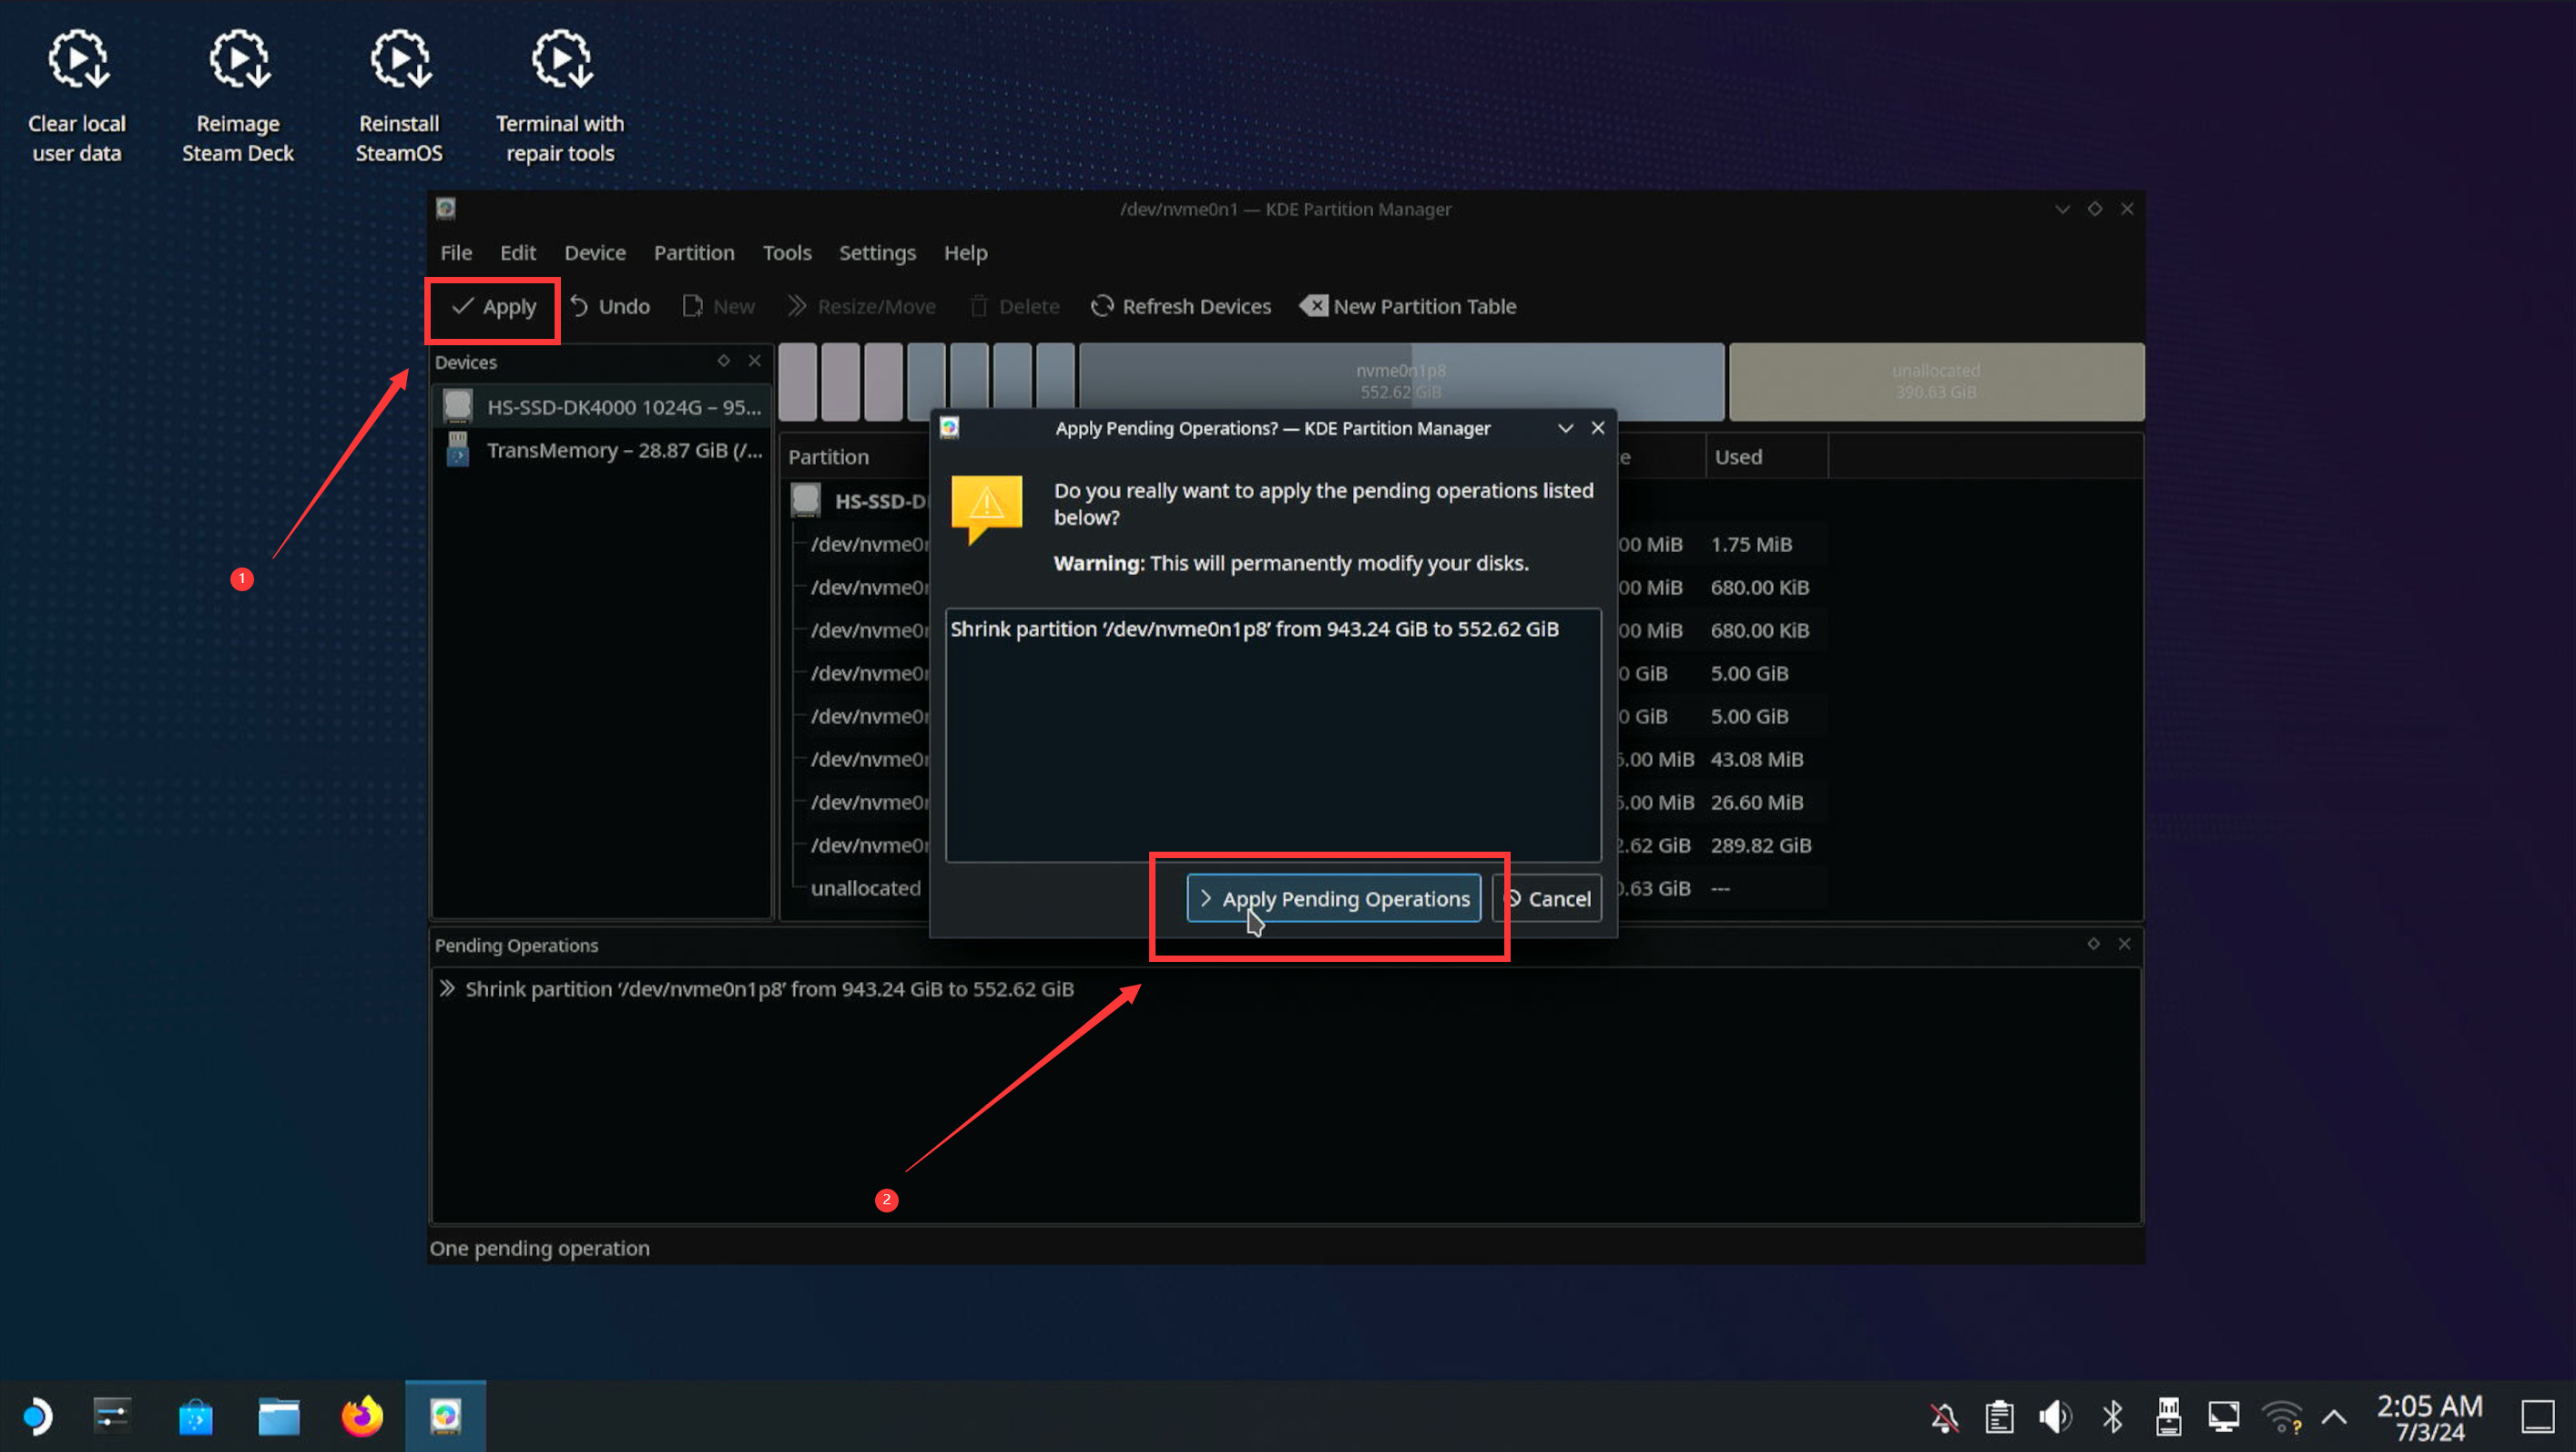Click the Bluetooth tray icon
2576x1452 pixels.
[x=2112, y=1416]
